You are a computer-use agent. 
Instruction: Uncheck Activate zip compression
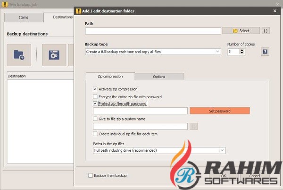tap(95, 89)
